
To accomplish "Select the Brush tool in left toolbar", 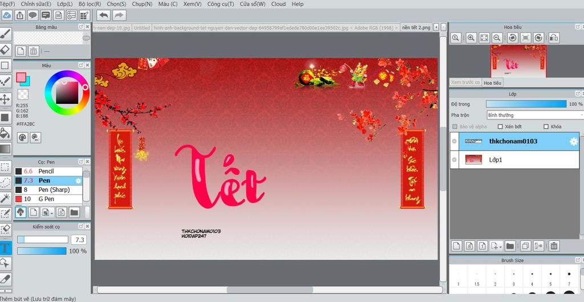I will (5, 35).
